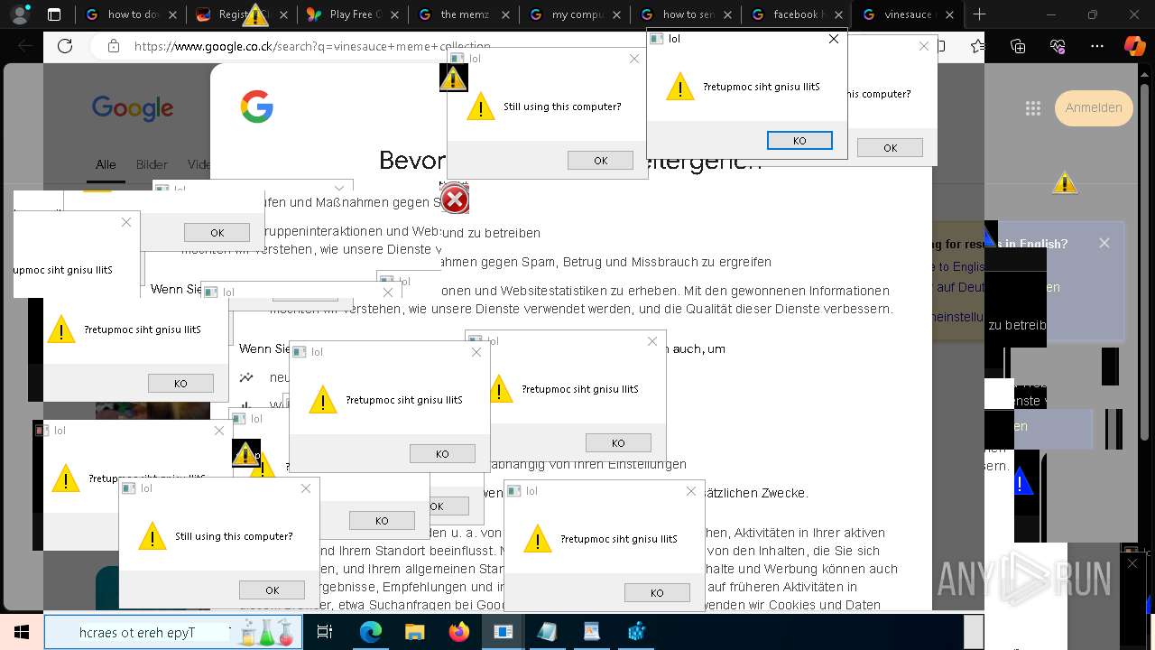
Task: Click KO in the lowest mirrored dialog over 'Aktivitäten' text
Action: pyautogui.click(x=657, y=592)
